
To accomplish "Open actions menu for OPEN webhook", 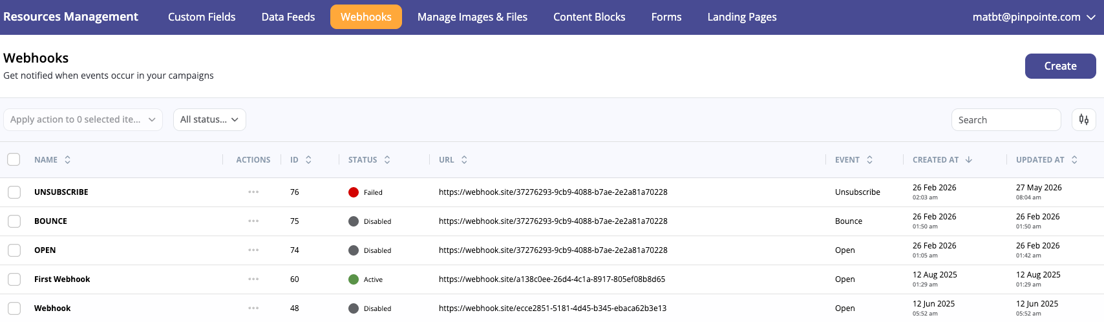I will [253, 250].
